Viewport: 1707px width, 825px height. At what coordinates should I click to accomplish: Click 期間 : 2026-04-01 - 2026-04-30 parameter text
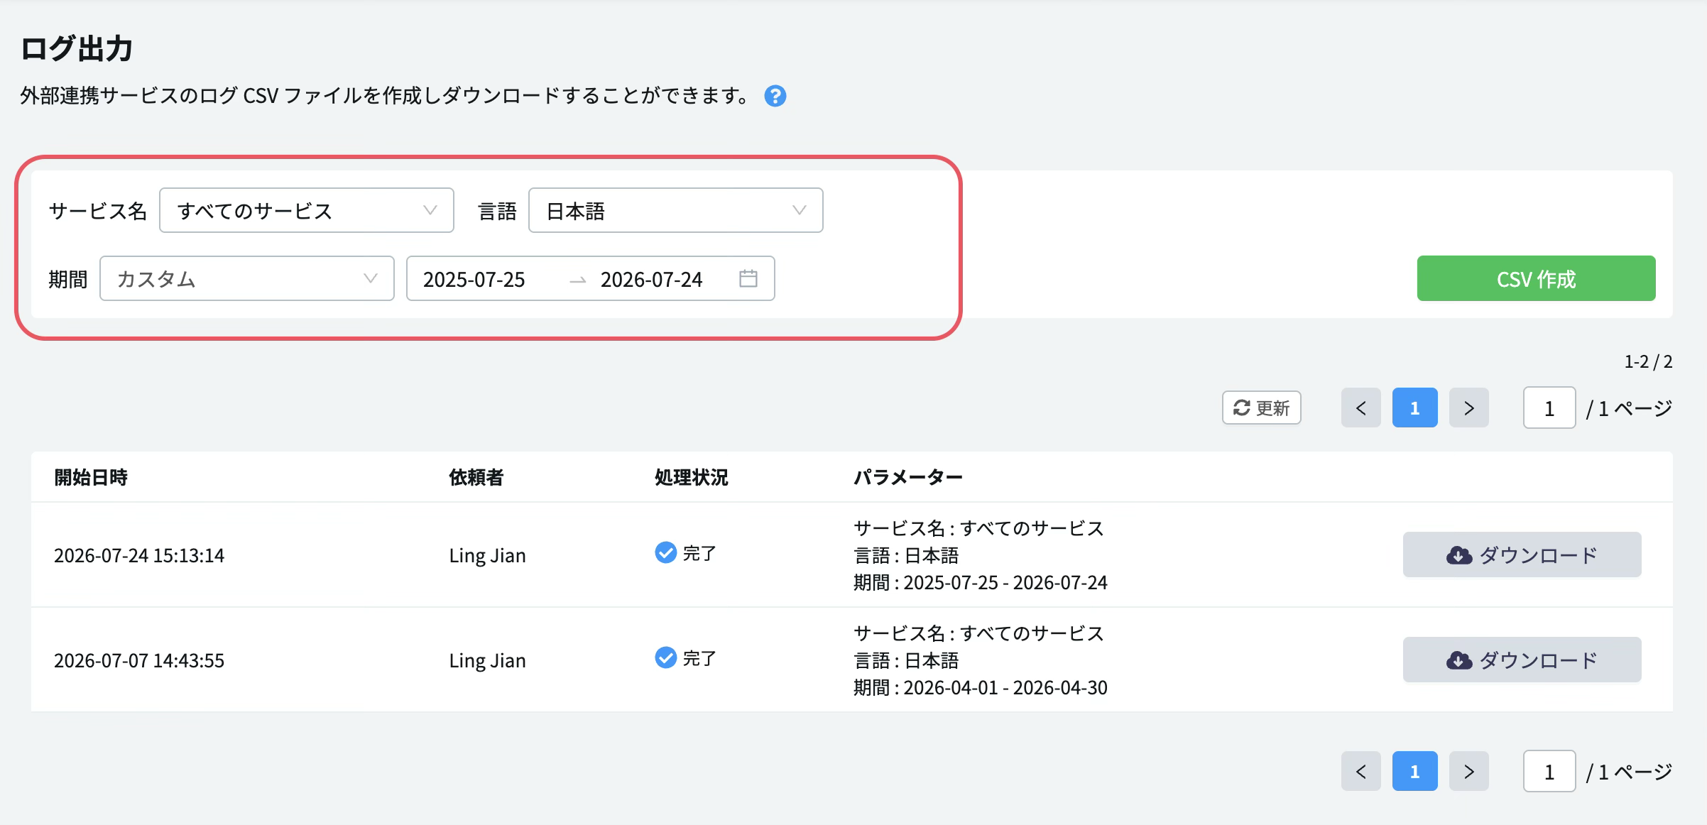(x=980, y=687)
